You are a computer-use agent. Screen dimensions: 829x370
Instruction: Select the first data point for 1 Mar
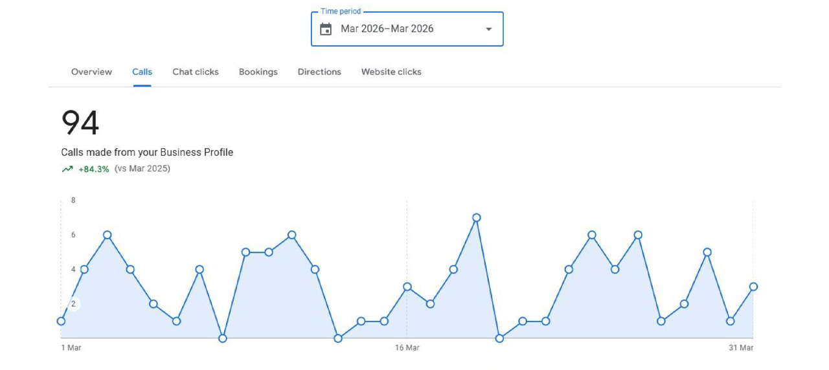(x=61, y=321)
